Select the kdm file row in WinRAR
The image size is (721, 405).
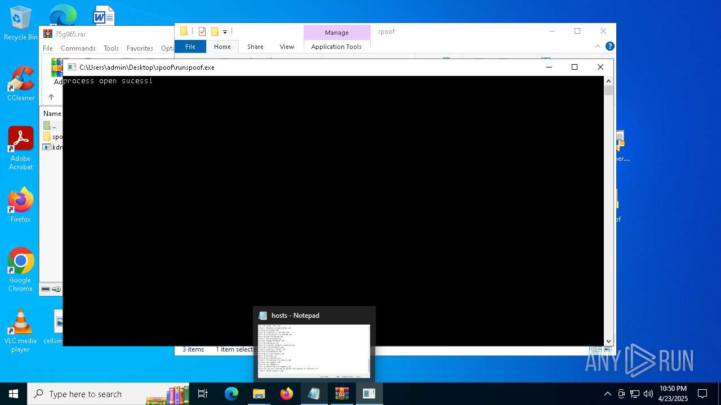point(52,147)
